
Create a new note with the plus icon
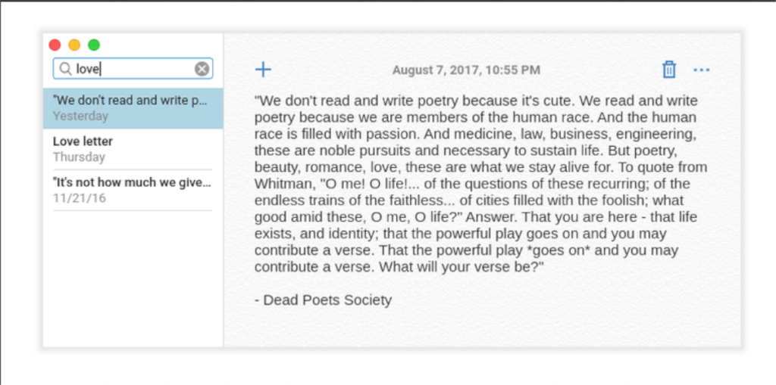pos(263,70)
